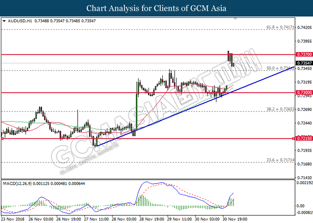Click the 27 Nov 11:00 time label
Viewport: 313px width, 223px height.
pyautogui.click(x=97, y=219)
